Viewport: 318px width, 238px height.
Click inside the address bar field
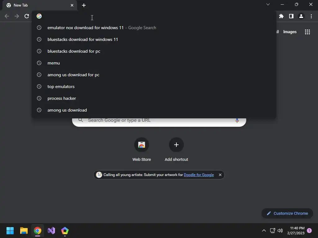tap(154, 16)
